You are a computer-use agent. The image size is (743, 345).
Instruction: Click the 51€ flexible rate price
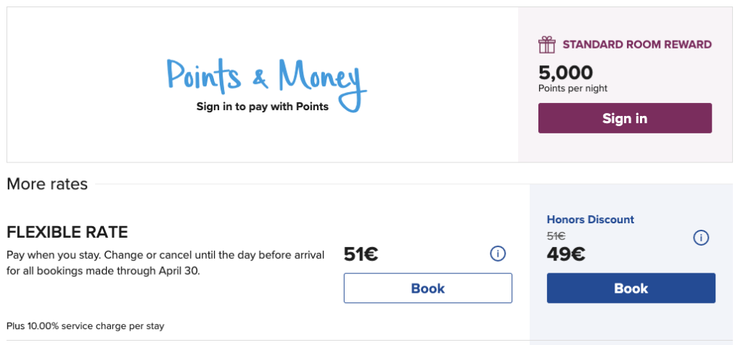pyautogui.click(x=361, y=254)
